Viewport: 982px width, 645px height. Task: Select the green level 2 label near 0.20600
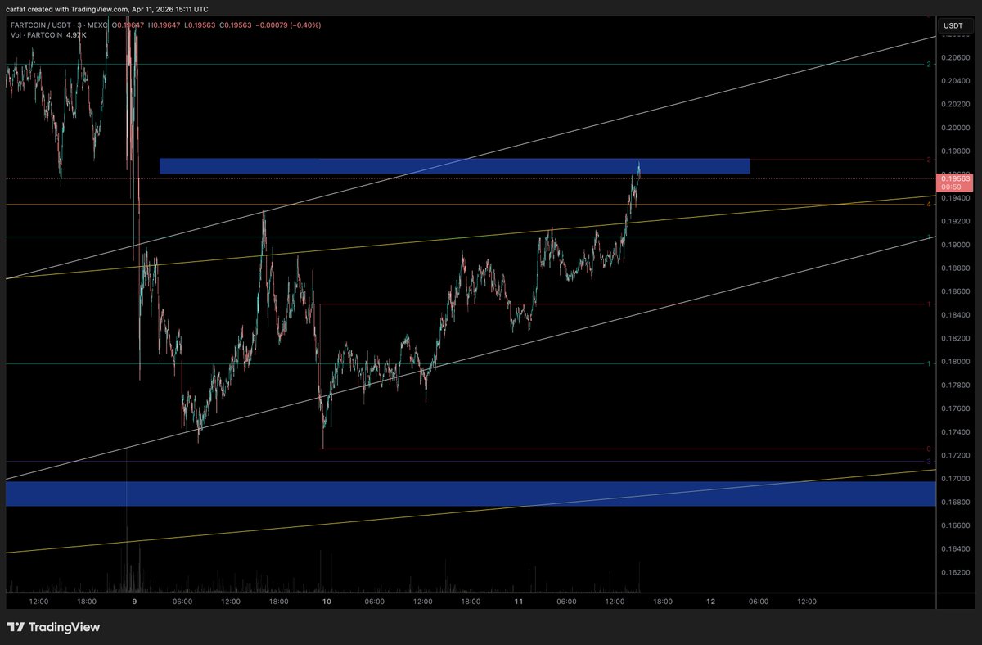pyautogui.click(x=928, y=64)
